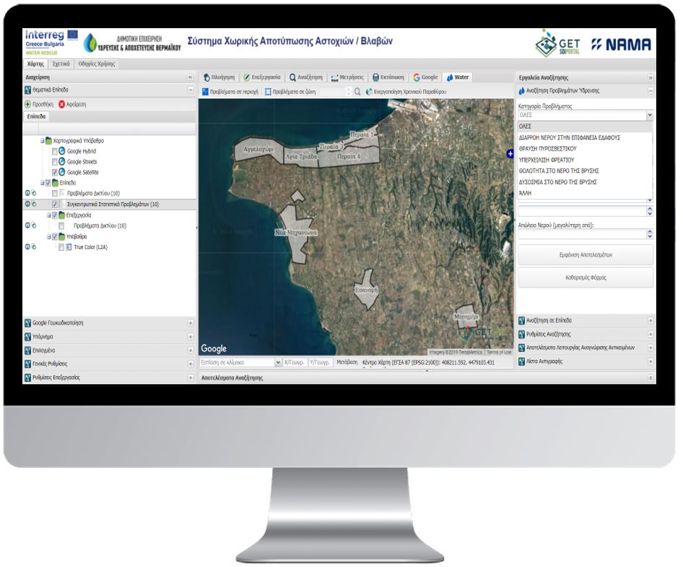Click the info icon beside Συγκεντρωτικά Στατιστικά Προβλημάτων
The height and width of the screenshot is (567, 683).
point(27,204)
